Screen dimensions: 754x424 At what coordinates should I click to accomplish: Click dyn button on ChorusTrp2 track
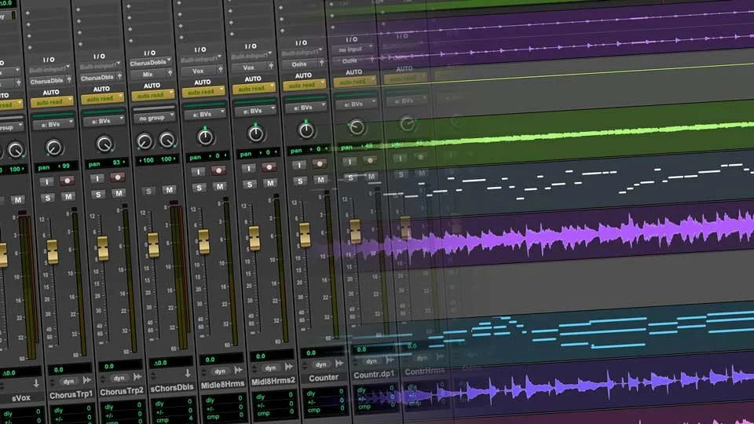118,376
